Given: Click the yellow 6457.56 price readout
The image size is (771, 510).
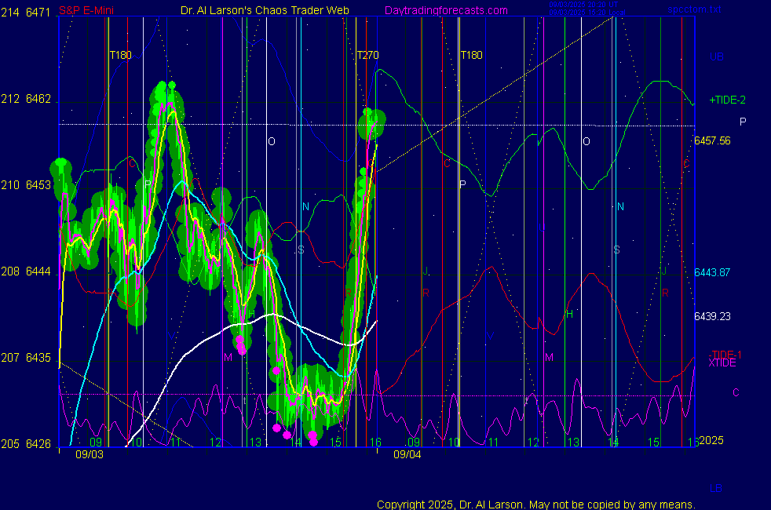Looking at the screenshot, I should pos(712,140).
